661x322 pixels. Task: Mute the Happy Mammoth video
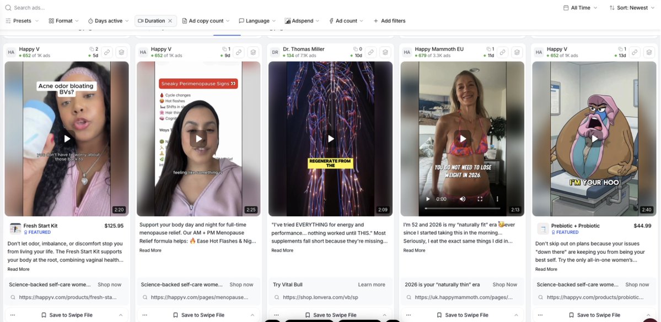tap(463, 199)
